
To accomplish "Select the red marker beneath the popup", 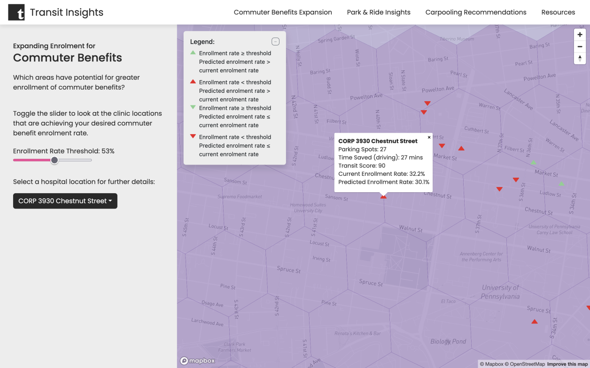I will (x=383, y=197).
